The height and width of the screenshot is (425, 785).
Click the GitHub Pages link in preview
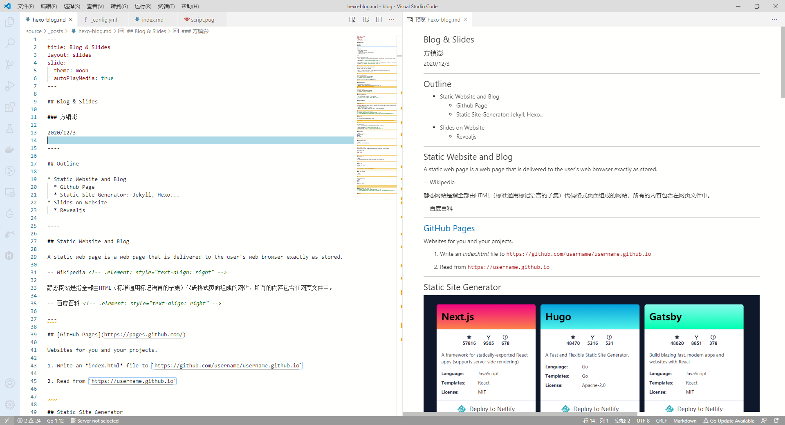449,228
